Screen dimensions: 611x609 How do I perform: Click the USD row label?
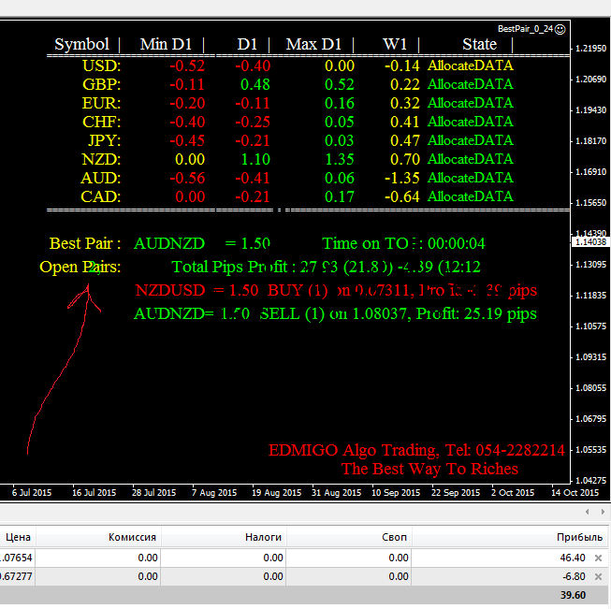(102, 65)
